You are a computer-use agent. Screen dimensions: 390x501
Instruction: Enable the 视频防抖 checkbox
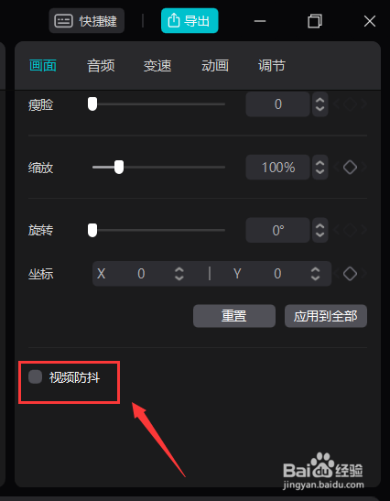click(35, 376)
